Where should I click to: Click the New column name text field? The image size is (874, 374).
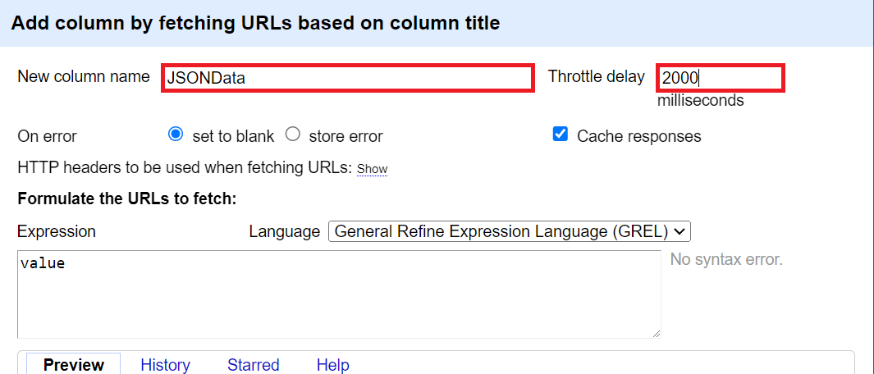[347, 79]
